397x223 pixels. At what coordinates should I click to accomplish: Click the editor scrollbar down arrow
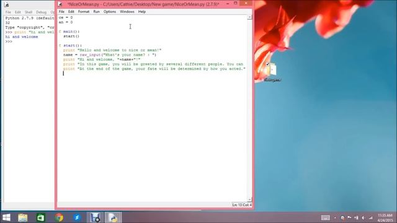point(249,199)
